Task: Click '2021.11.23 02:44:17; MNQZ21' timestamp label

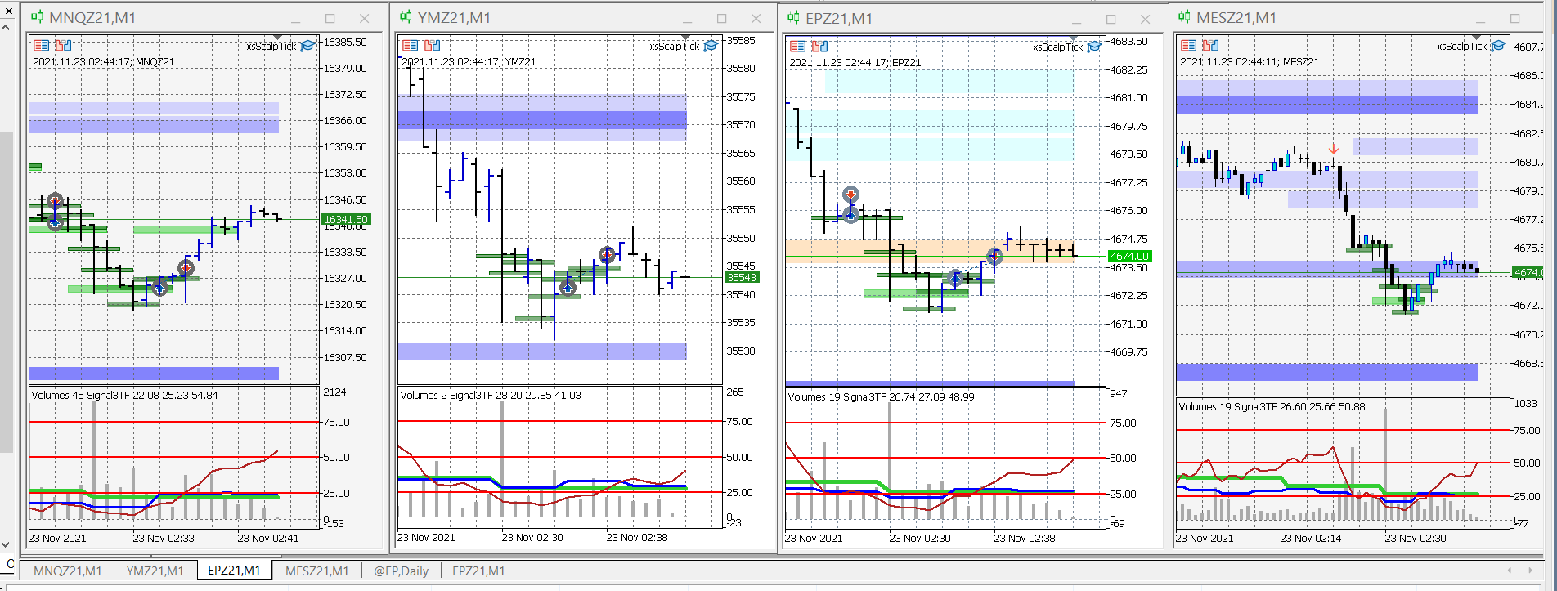Action: [104, 61]
